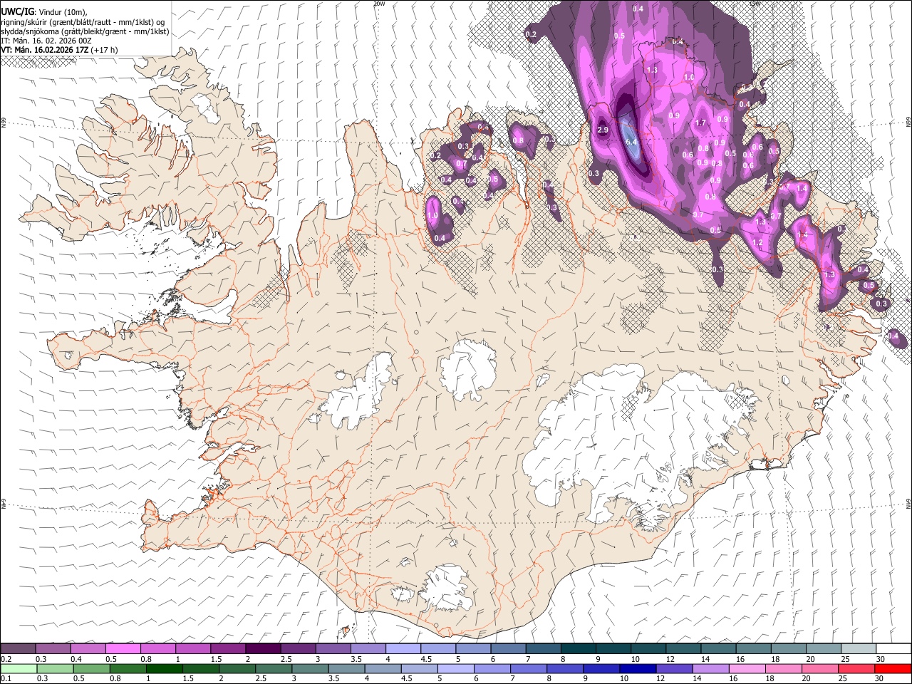The image size is (912, 684).
Task: Click the 1.2 snowfall value label
Action: point(757,243)
